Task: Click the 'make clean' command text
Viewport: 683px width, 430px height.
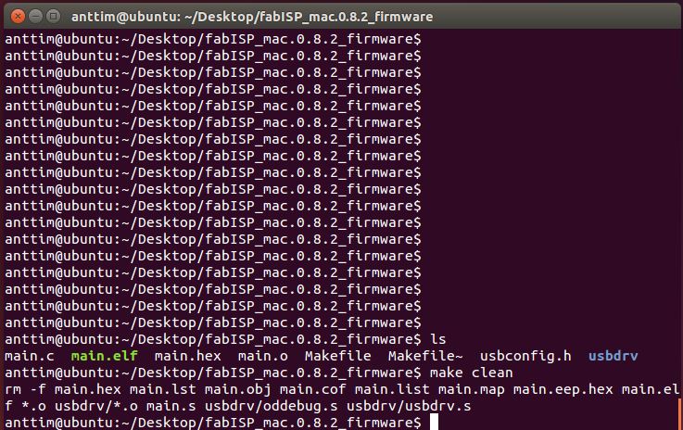Action: point(472,373)
